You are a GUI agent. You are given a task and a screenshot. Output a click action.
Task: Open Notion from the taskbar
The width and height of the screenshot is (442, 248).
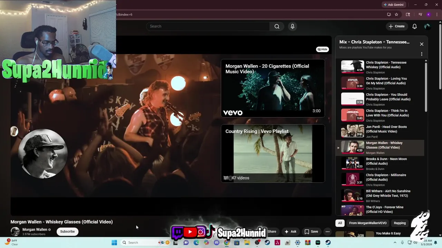pos(287,242)
